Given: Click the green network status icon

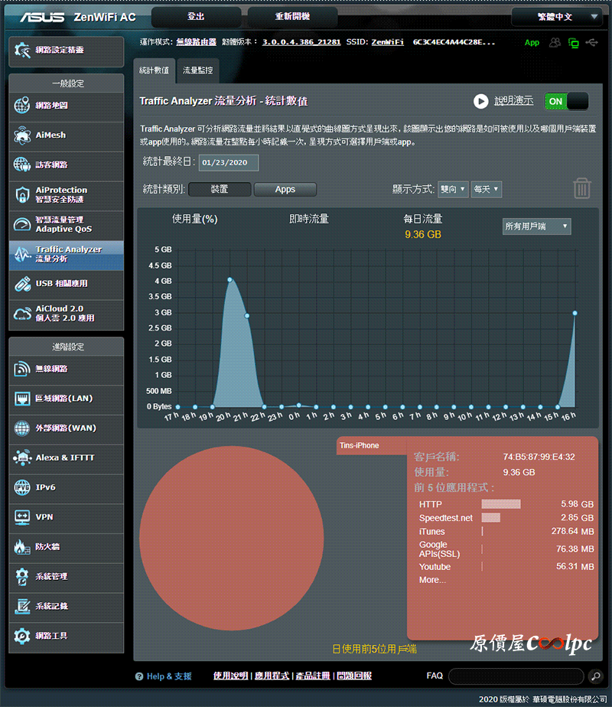Looking at the screenshot, I should pyautogui.click(x=574, y=42).
